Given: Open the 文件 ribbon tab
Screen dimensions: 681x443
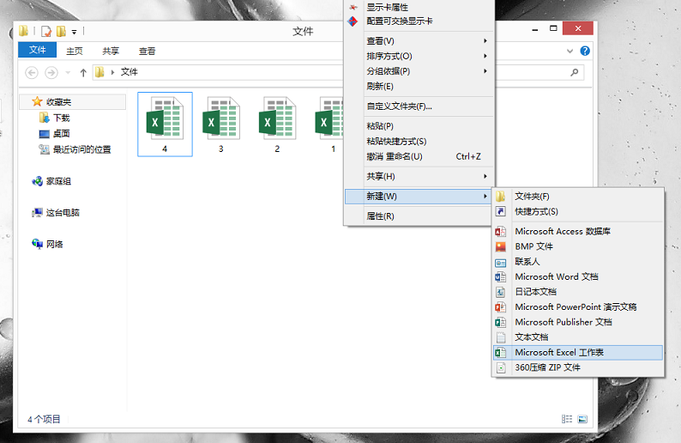Looking at the screenshot, I should tap(38, 50).
